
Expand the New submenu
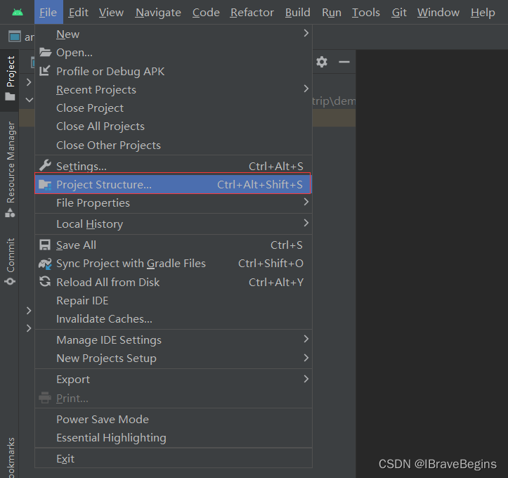pyautogui.click(x=174, y=34)
